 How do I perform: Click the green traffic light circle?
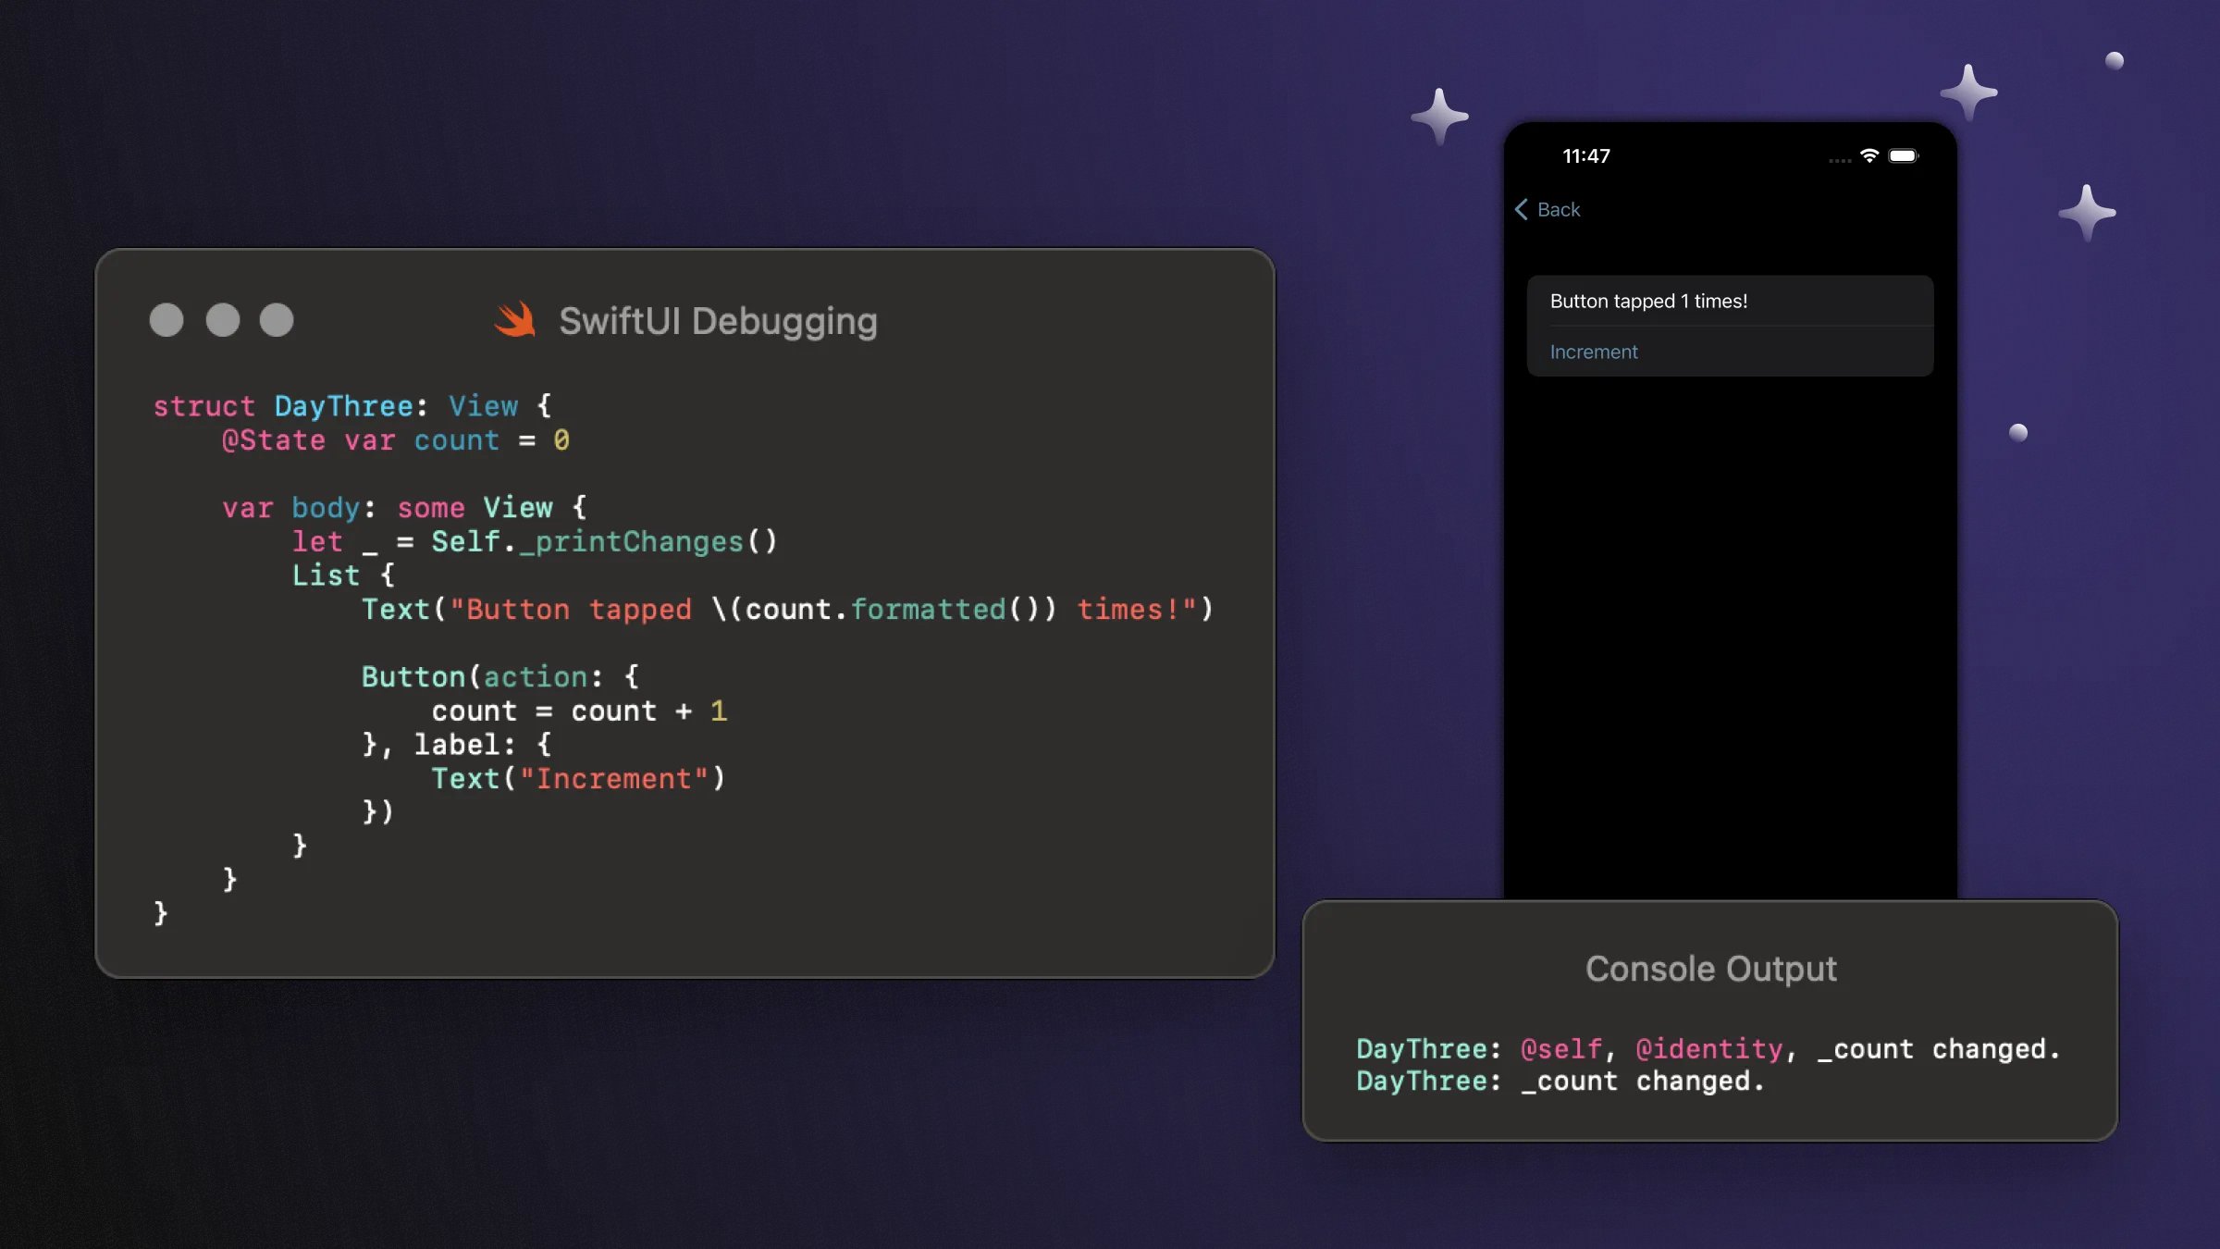click(x=277, y=320)
